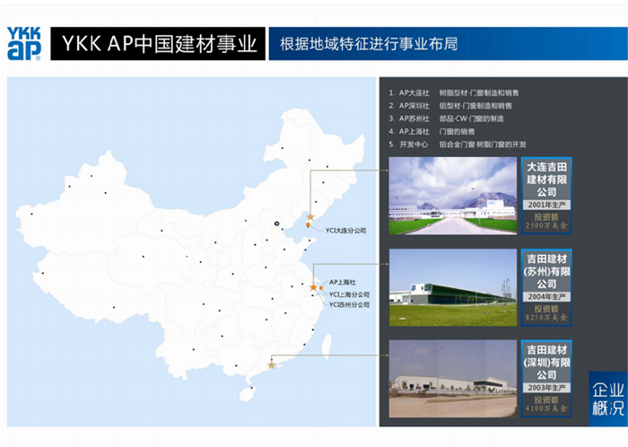
Task: Select the gold star marking Shenzhen
Action: (x=272, y=365)
